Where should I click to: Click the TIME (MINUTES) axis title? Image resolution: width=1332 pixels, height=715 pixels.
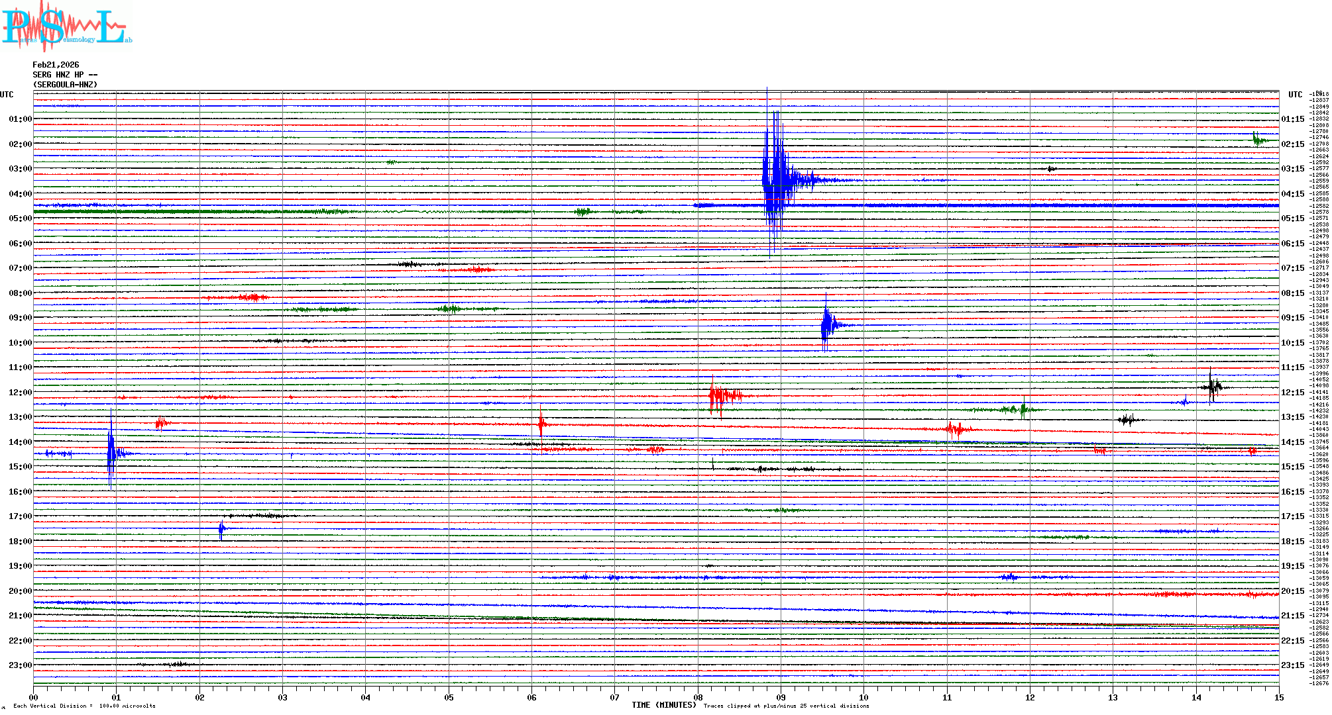click(x=663, y=705)
